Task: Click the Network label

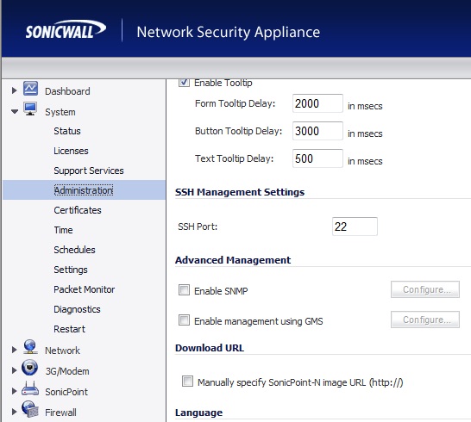Action: (x=62, y=351)
